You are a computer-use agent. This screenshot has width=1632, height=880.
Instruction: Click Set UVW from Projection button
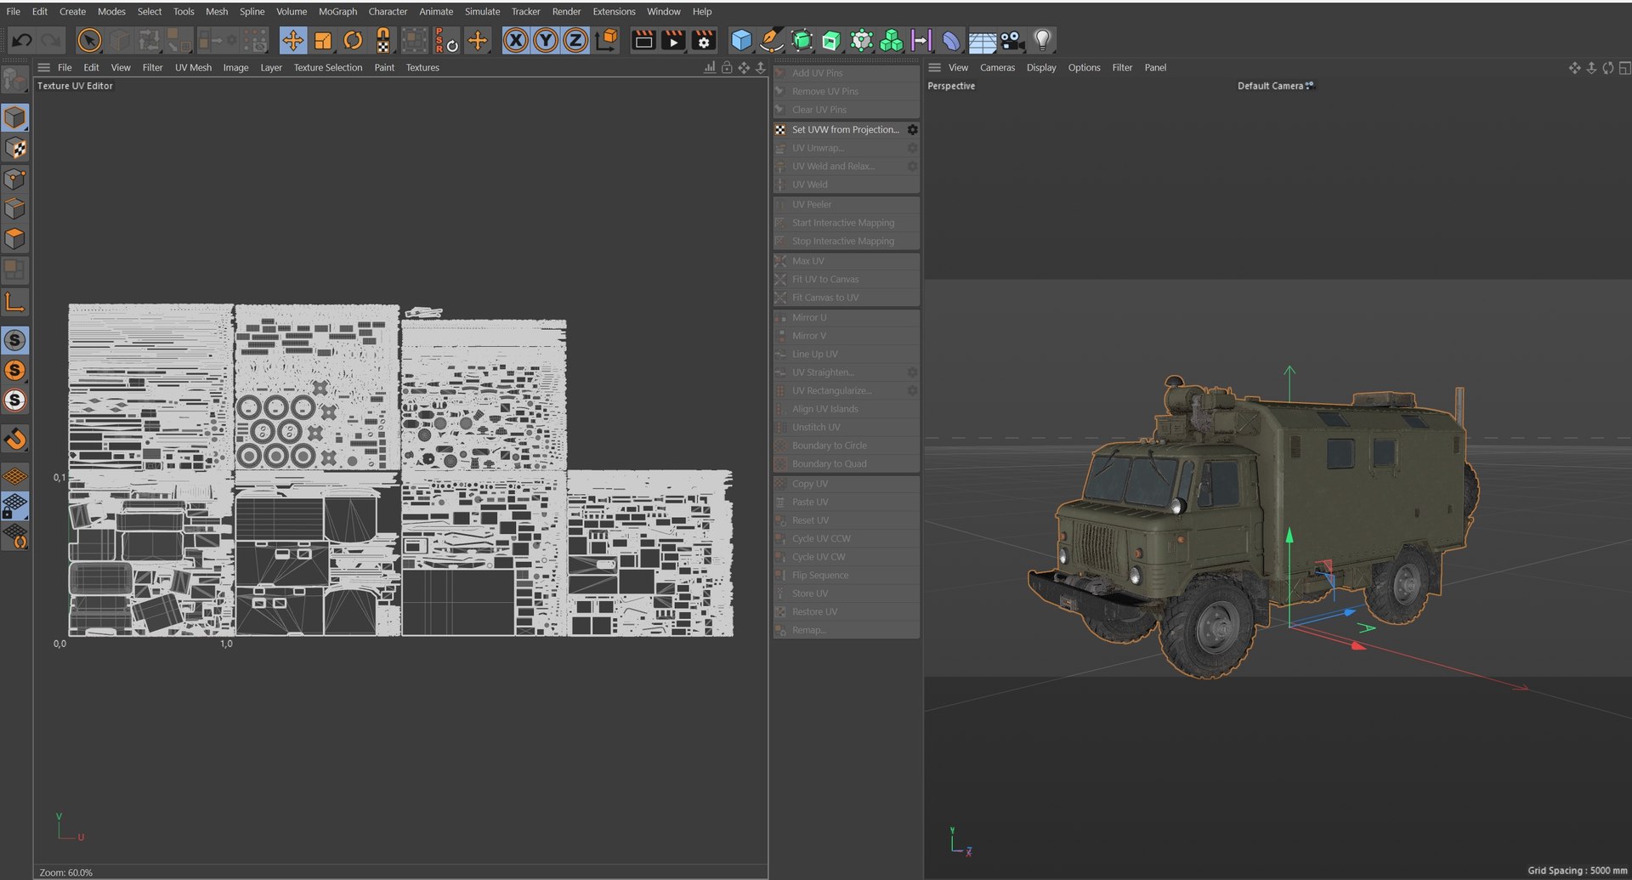point(837,129)
